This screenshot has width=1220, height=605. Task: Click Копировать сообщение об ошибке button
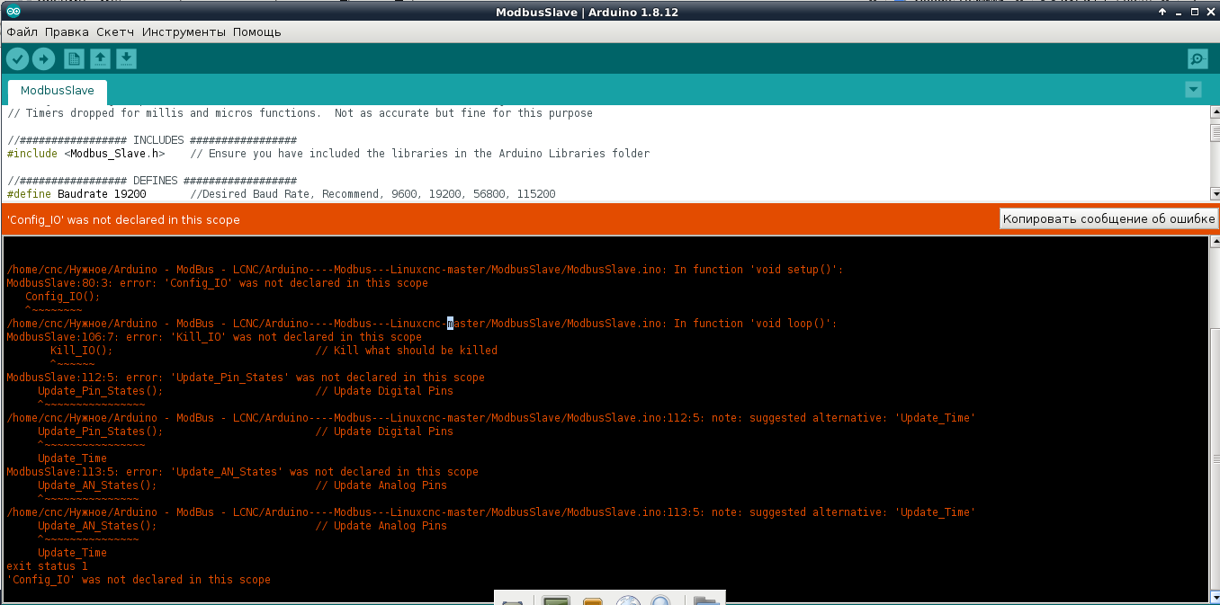(x=1108, y=218)
